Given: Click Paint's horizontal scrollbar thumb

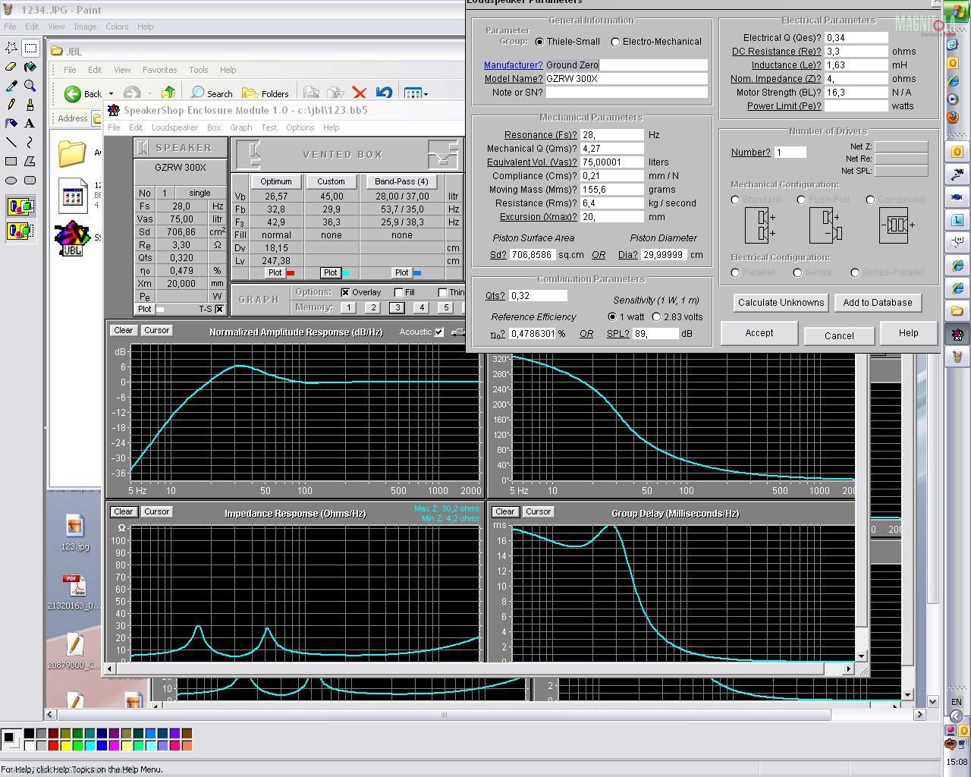Looking at the screenshot, I should click(444, 715).
